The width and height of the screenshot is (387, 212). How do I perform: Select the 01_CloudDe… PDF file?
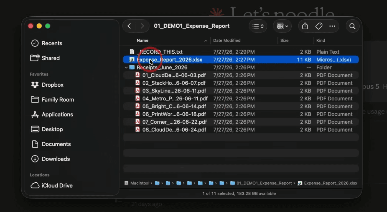tap(241, 75)
